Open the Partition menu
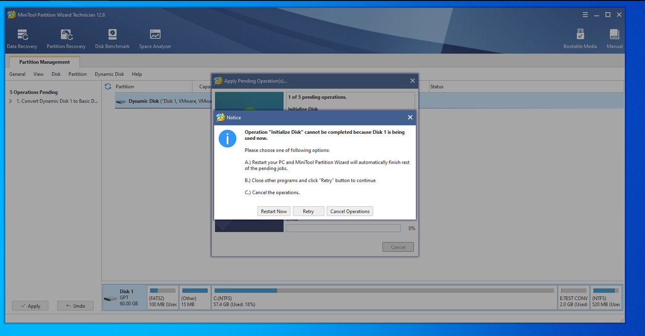The height and width of the screenshot is (336, 645). [x=78, y=74]
